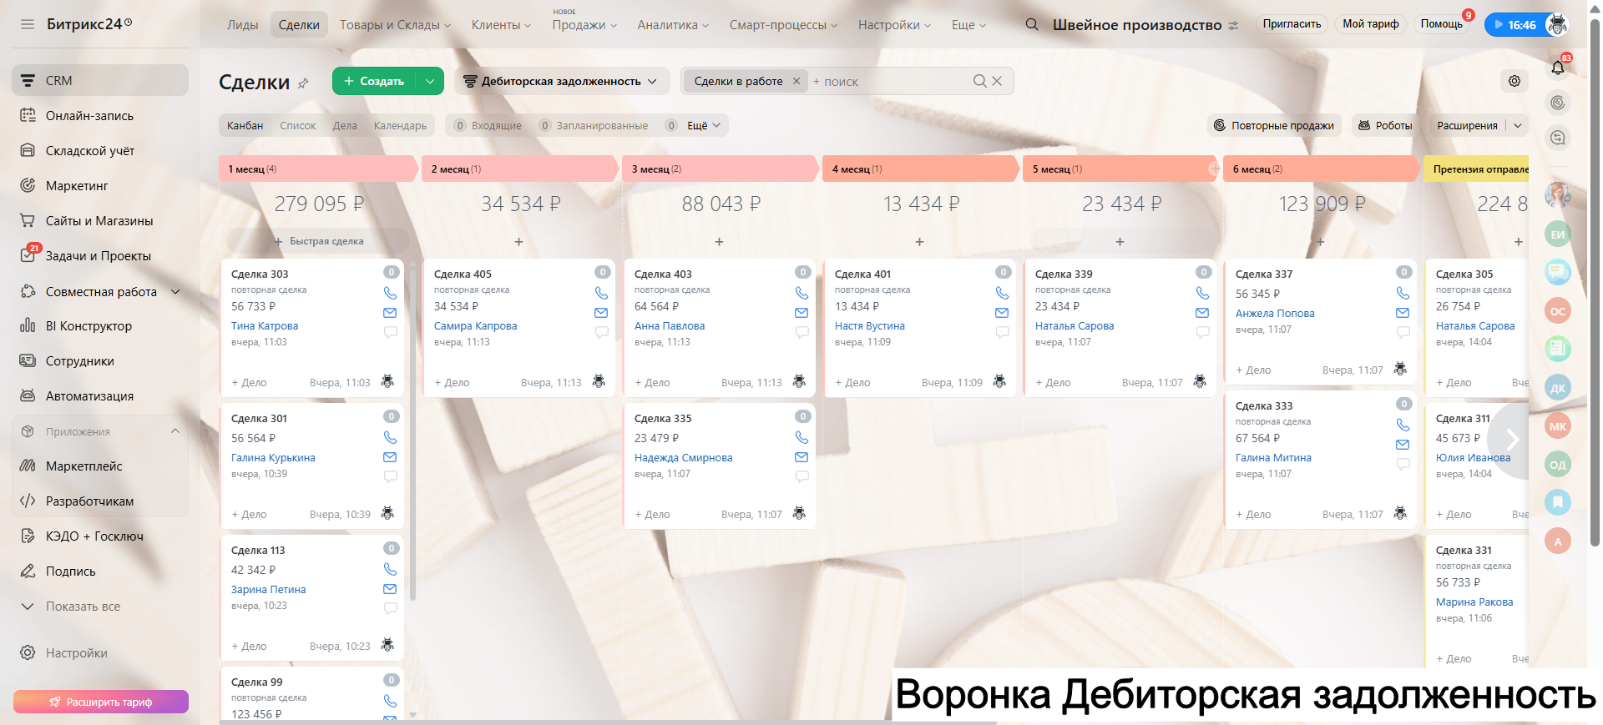Click the phone icon on Сделка 303

click(x=390, y=293)
